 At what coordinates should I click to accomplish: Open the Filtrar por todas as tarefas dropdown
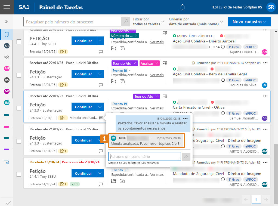coord(149,22)
